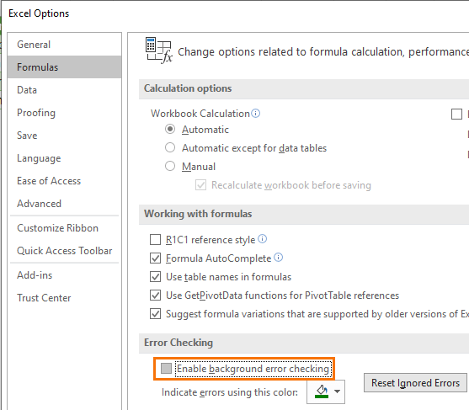Uncheck Use table names in formulas
This screenshot has width=469, height=410.
tap(155, 277)
